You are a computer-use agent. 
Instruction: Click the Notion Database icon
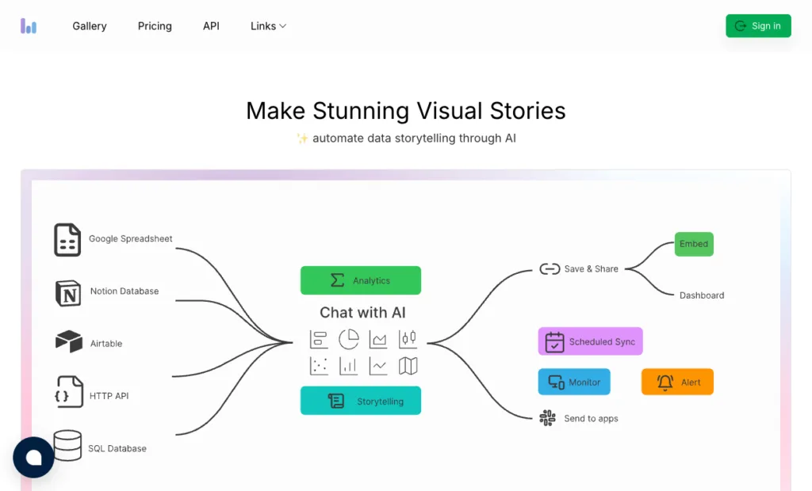coord(68,292)
